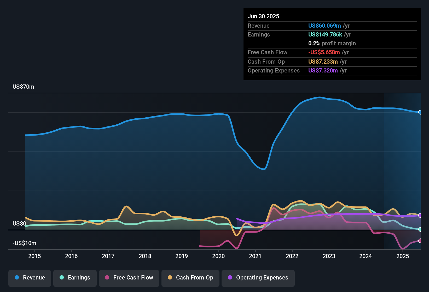The height and width of the screenshot is (292, 429).
Task: Click the teal Earnings legend dot
Action: coord(62,277)
